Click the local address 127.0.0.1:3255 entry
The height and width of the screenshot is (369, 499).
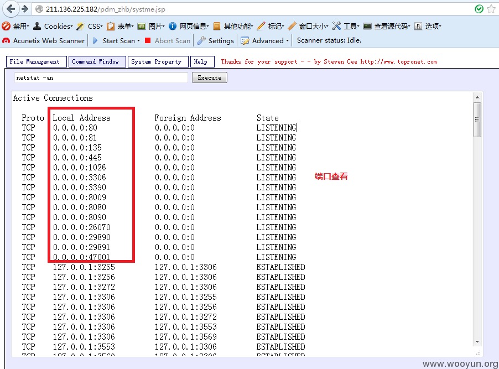tap(84, 267)
